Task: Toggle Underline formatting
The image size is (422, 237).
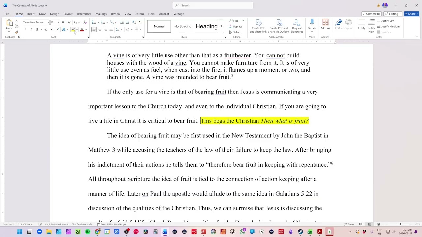Action: point(37,29)
